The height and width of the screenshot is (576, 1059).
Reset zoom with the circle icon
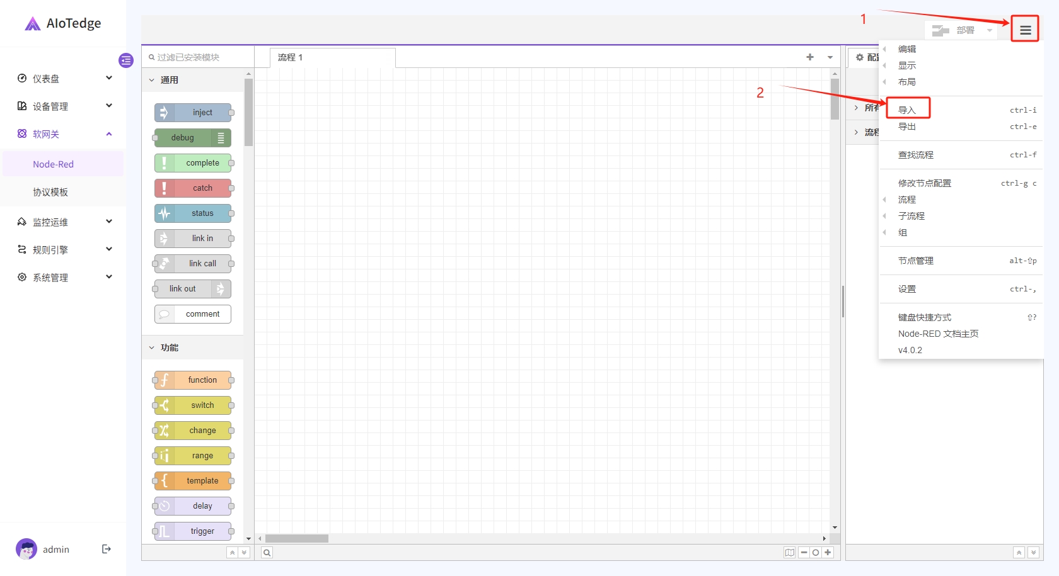click(816, 552)
